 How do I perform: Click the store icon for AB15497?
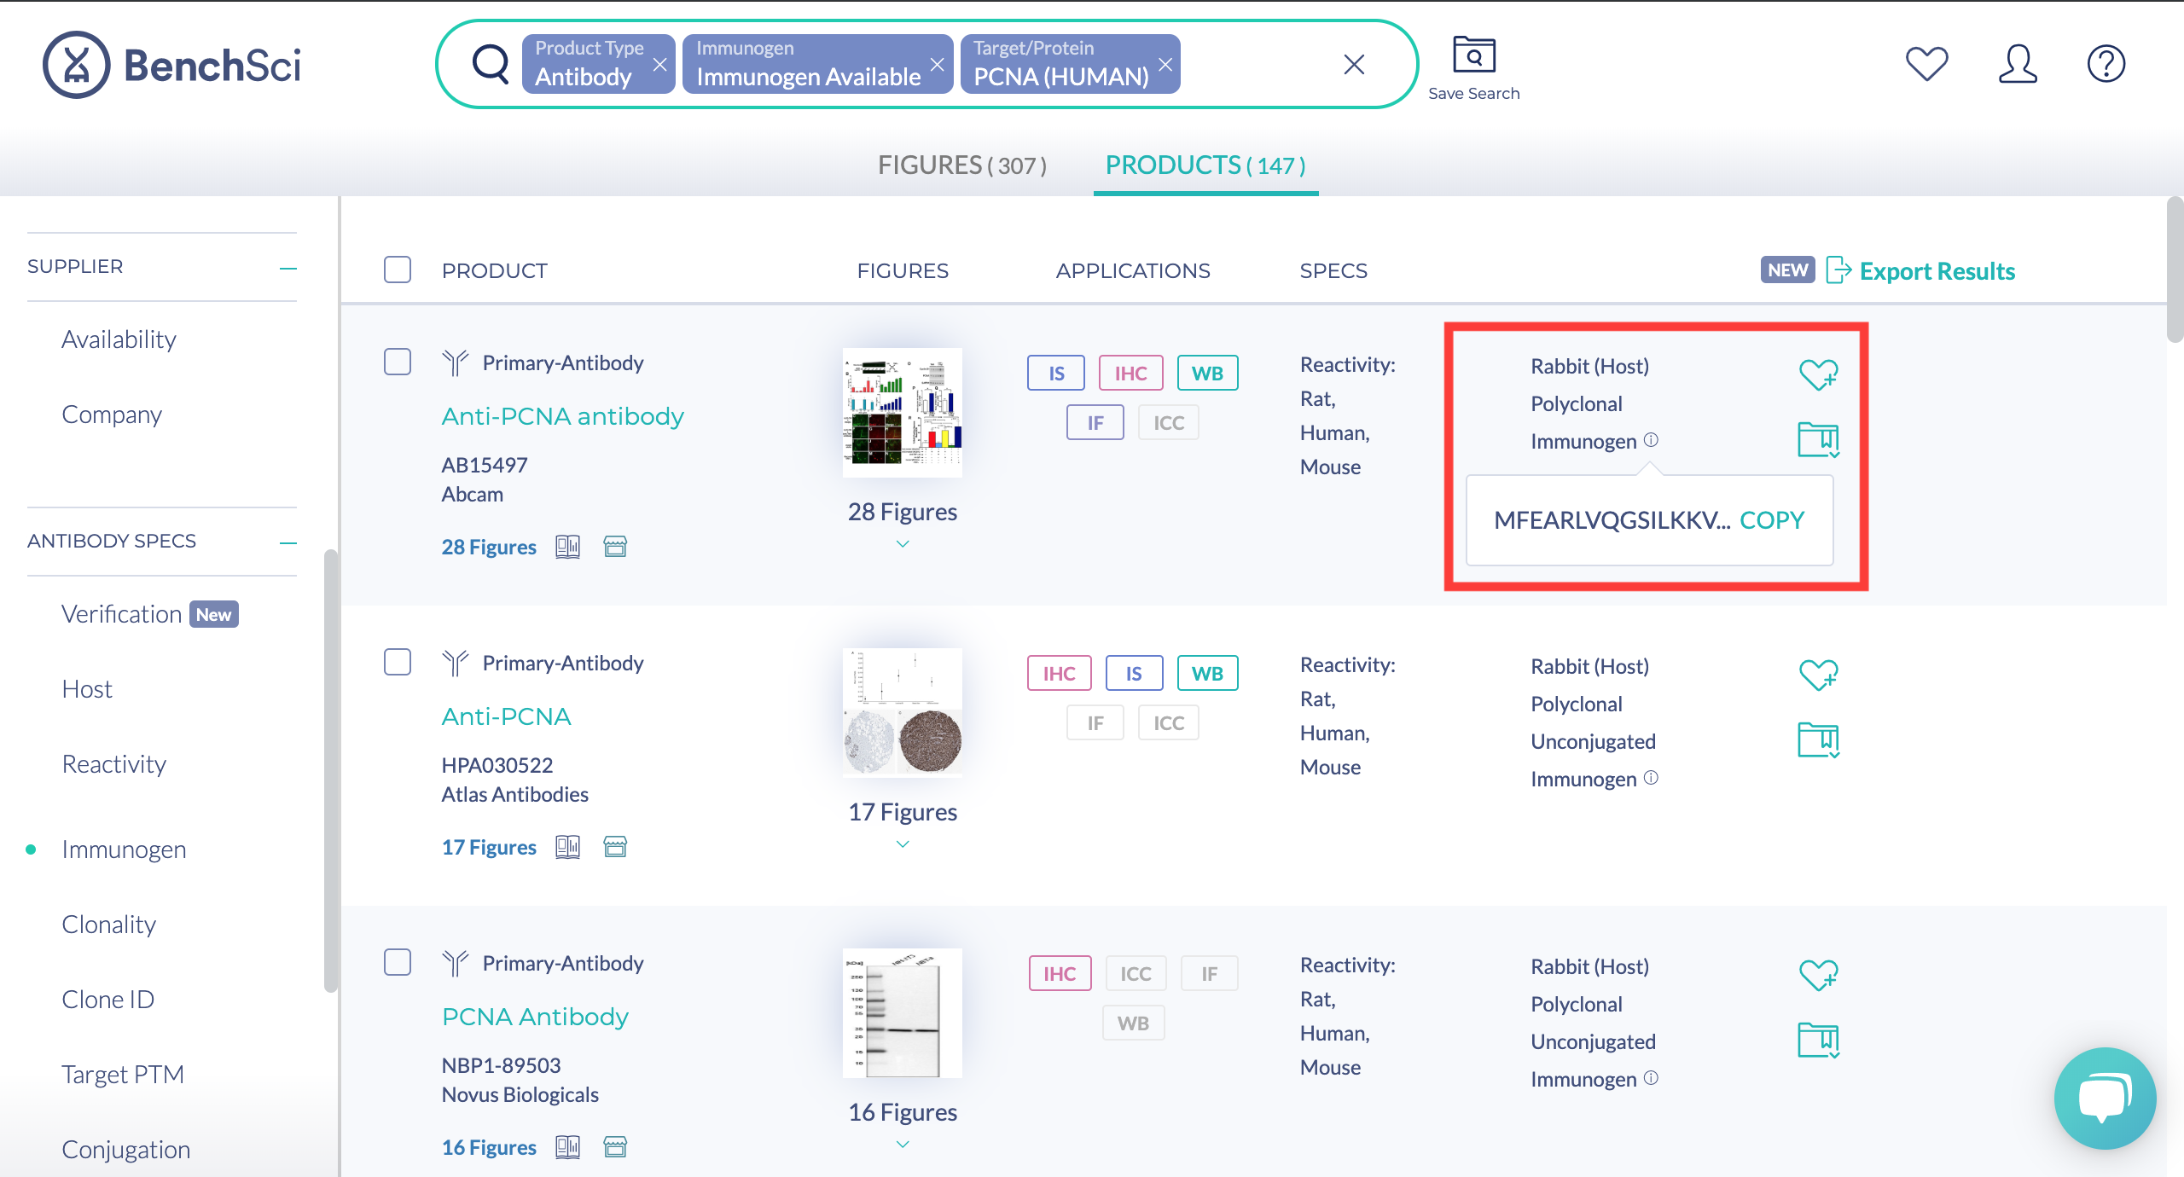pyautogui.click(x=615, y=547)
